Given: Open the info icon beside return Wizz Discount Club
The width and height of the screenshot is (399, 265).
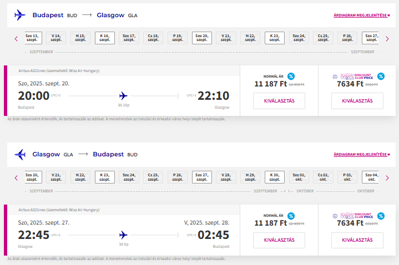Looking at the screenshot, I should click(335, 216).
